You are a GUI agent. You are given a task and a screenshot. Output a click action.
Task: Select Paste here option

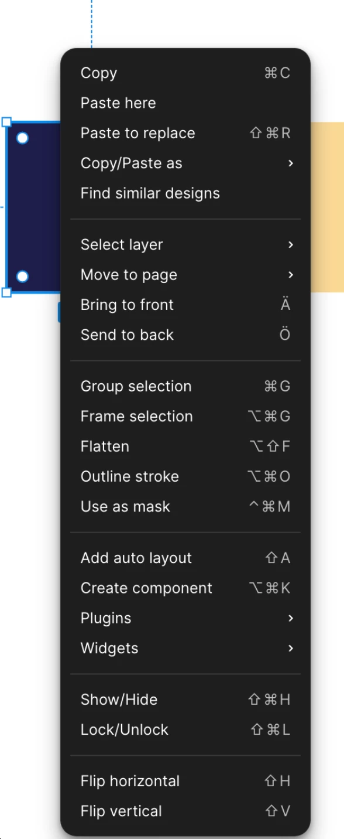click(x=185, y=103)
